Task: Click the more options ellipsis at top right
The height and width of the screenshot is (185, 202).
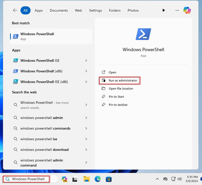Action: [x=177, y=10]
